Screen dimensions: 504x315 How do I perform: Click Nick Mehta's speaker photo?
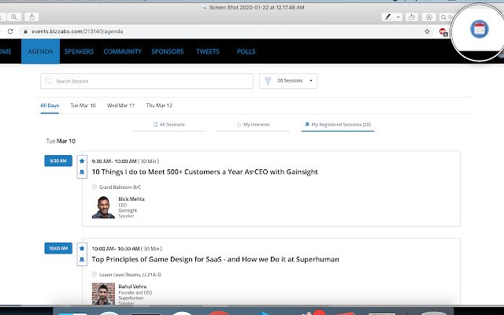[103, 207]
